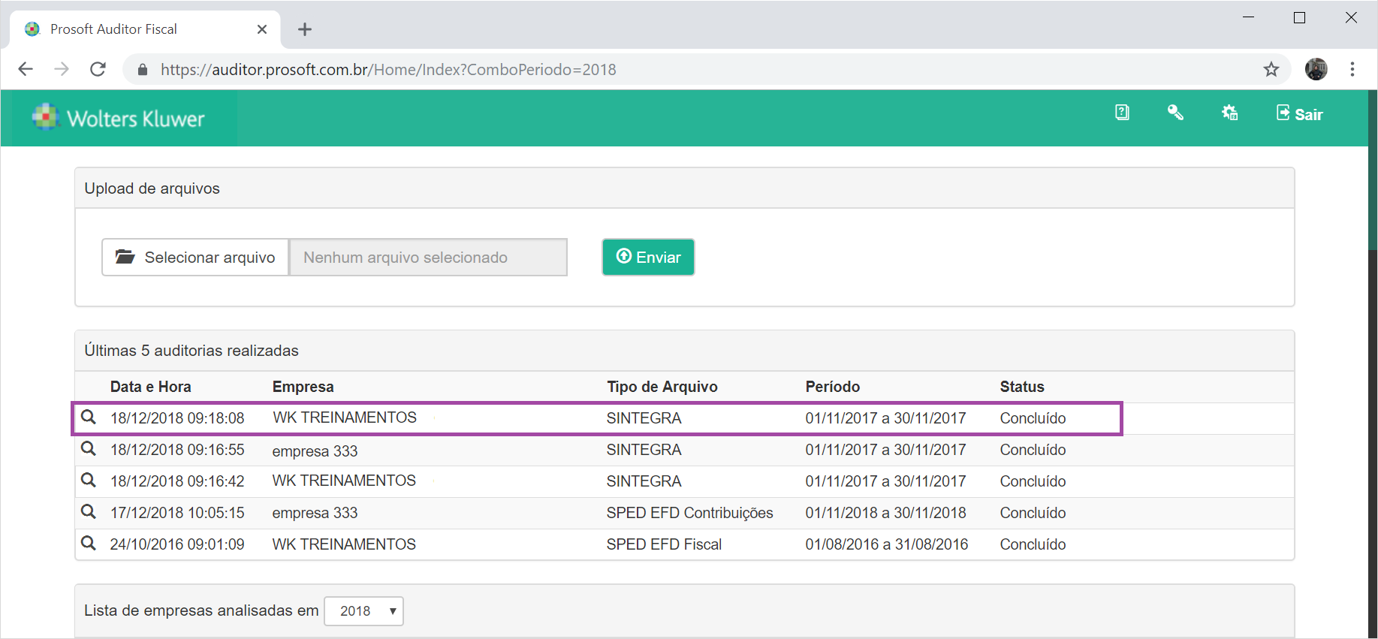Click the Enviar upload button

pyautogui.click(x=648, y=257)
